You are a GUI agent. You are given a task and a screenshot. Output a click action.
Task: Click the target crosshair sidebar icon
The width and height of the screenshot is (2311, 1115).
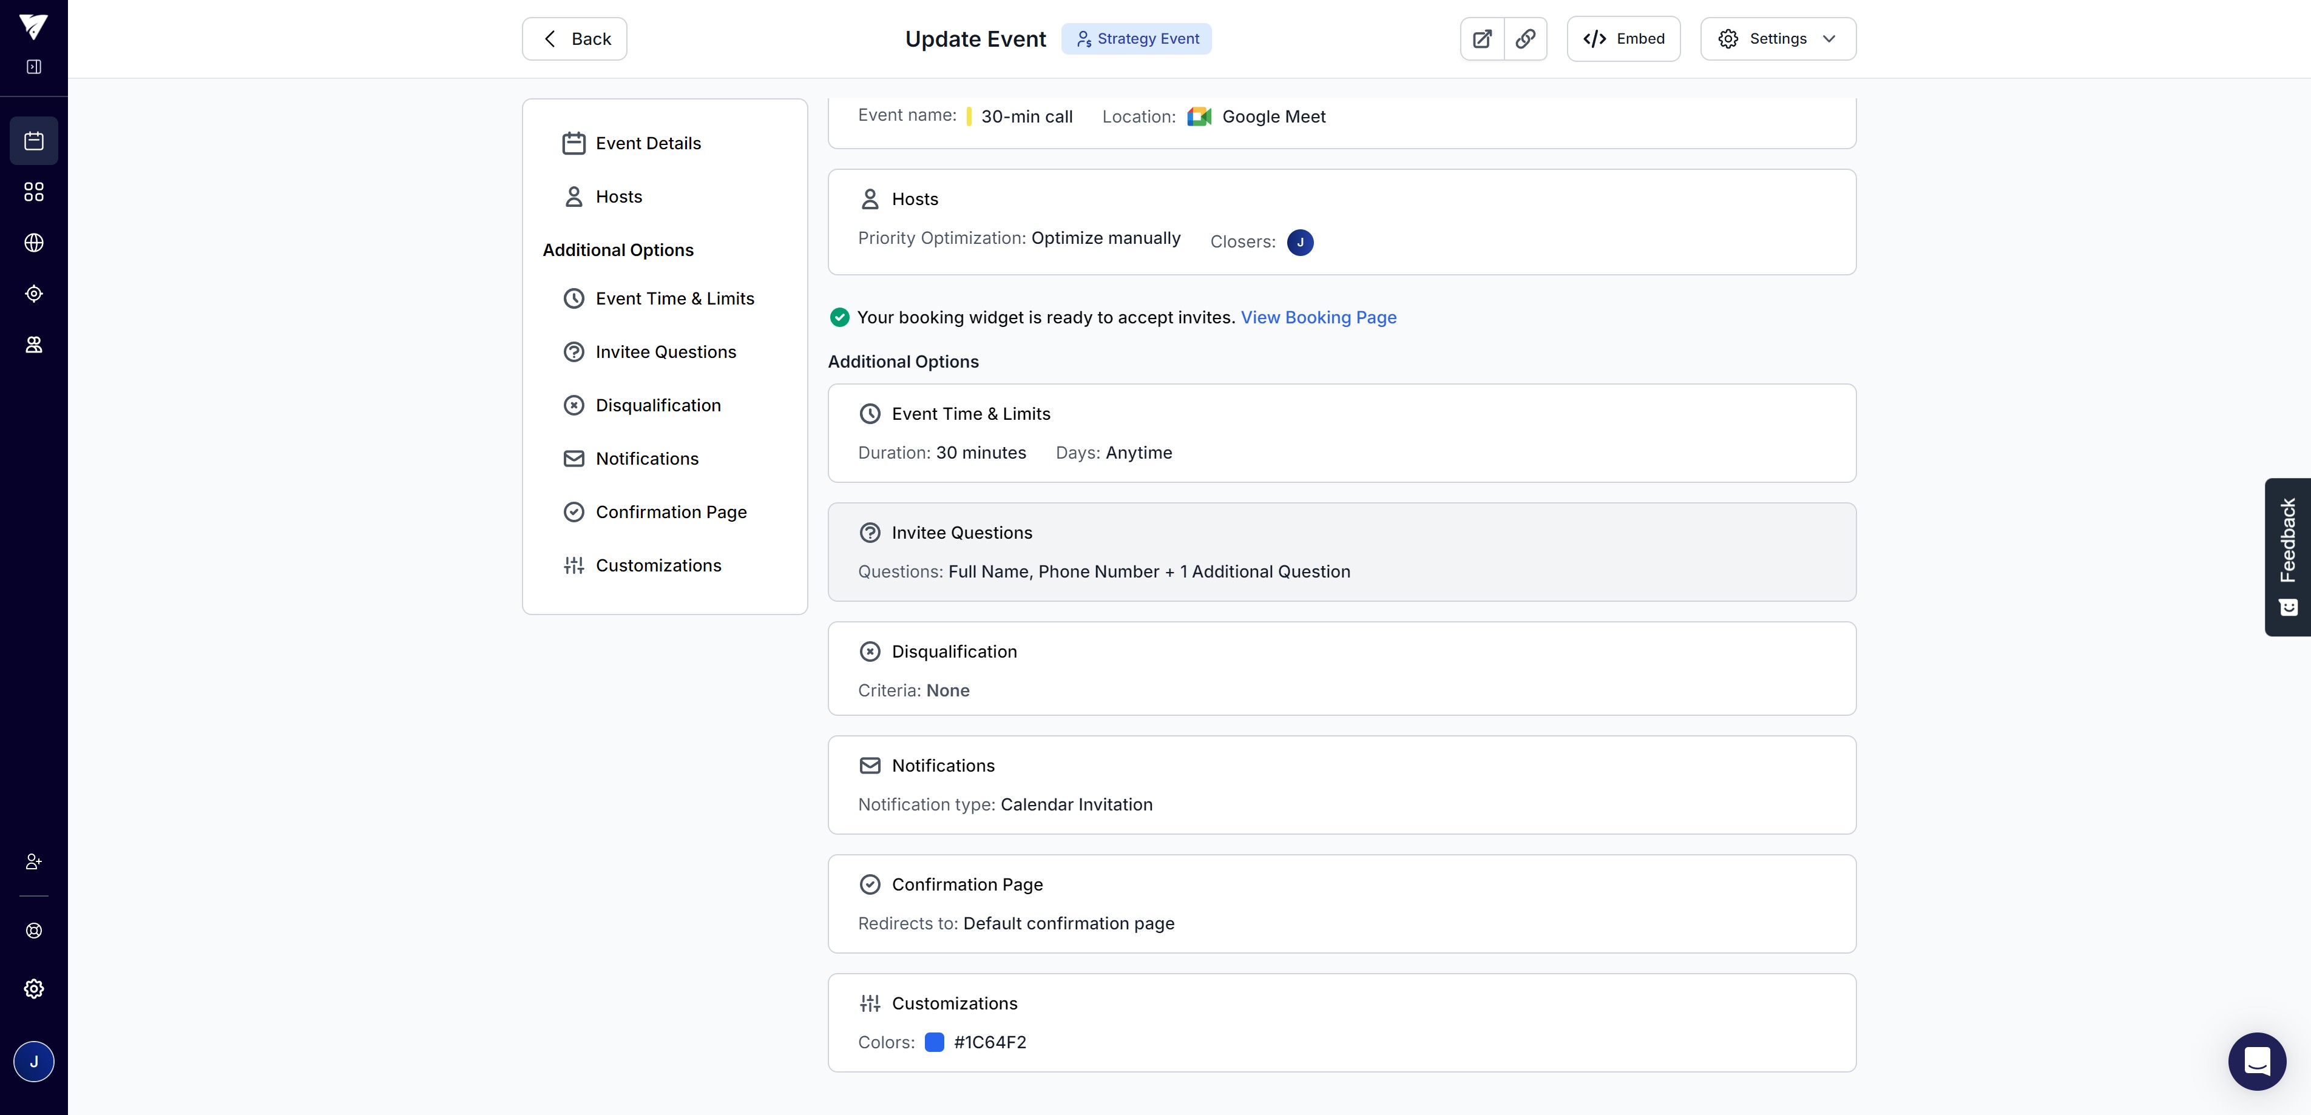coord(33,294)
